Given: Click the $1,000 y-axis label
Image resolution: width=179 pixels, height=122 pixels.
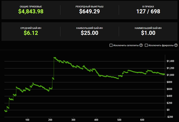Looking at the screenshot, I should coord(170,75).
